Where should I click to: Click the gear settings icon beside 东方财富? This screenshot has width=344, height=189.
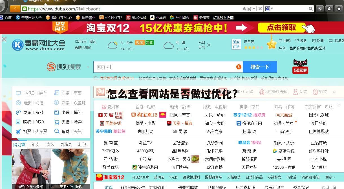click(x=339, y=105)
